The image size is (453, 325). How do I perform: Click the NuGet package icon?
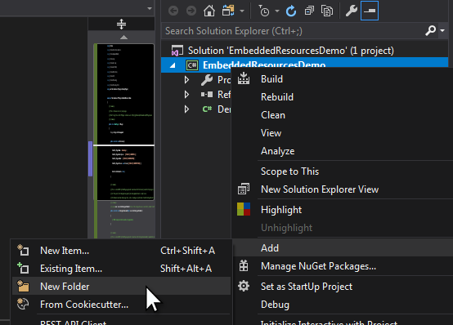coord(244,265)
